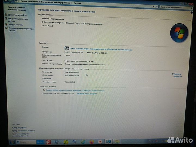Open Windows Update Center at bottom left
This screenshot has width=196, height=147.
click(x=23, y=131)
